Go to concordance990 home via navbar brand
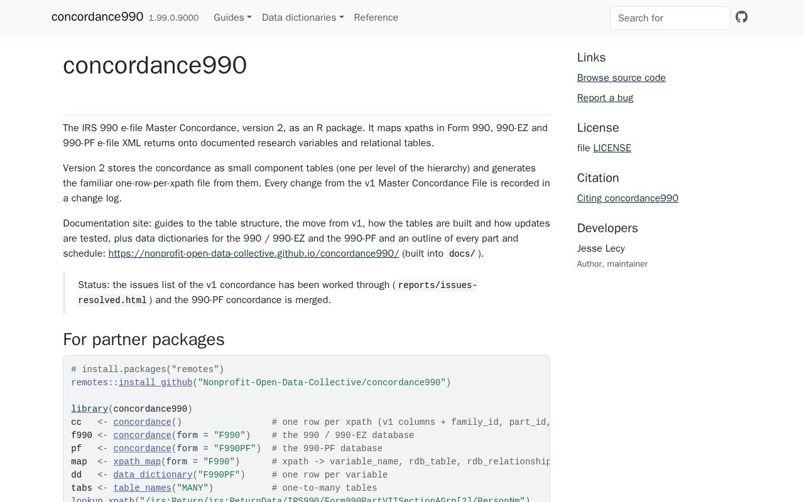This screenshot has height=502, width=804. click(x=97, y=17)
